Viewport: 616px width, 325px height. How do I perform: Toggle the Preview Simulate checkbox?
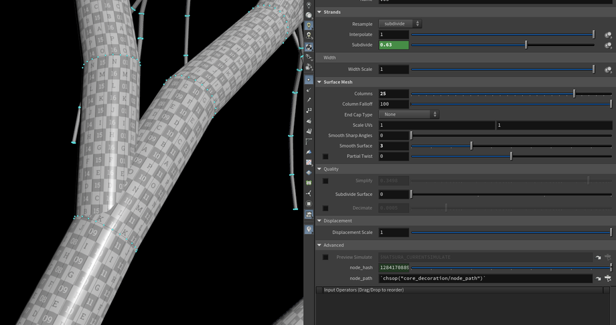325,257
